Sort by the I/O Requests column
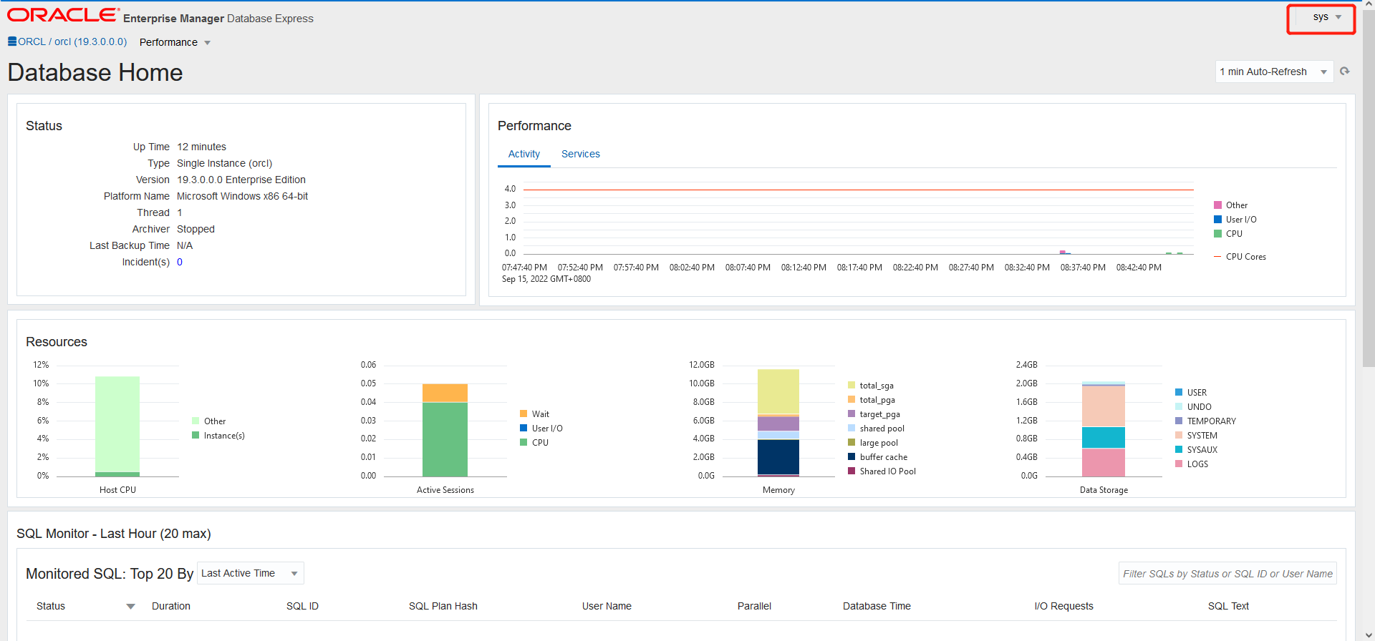1375x641 pixels. tap(1063, 606)
